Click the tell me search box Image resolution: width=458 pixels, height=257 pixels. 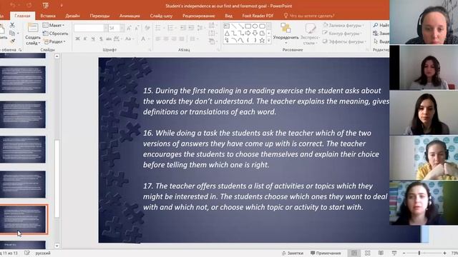pos(309,16)
